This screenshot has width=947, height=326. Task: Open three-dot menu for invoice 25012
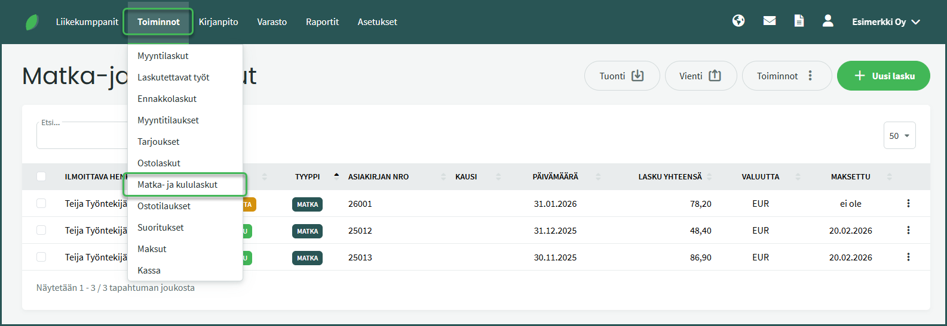pos(908,231)
